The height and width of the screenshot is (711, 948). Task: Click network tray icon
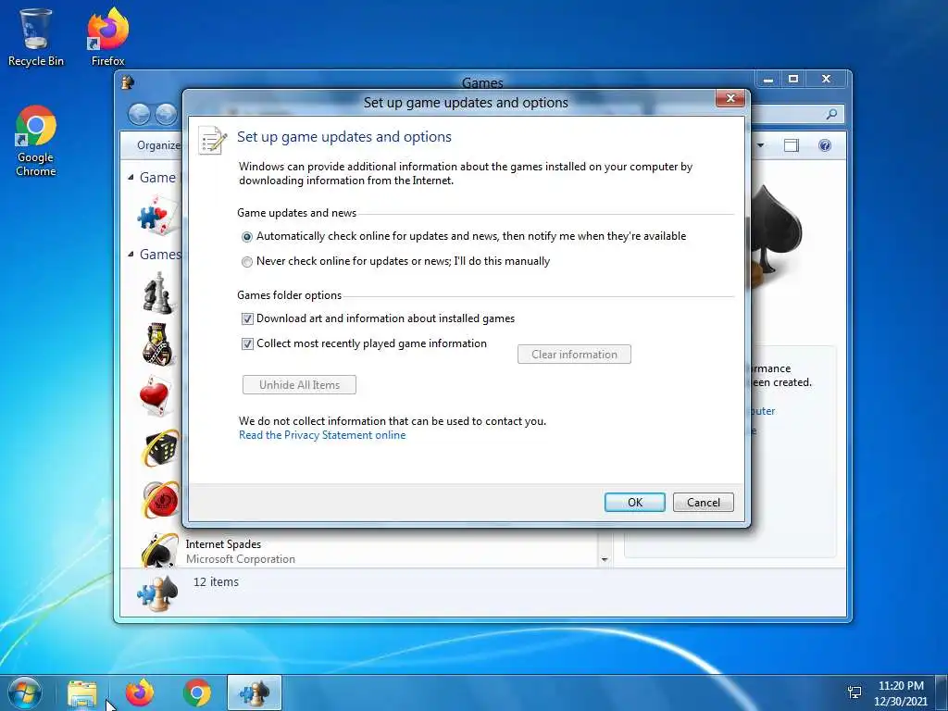tap(854, 692)
